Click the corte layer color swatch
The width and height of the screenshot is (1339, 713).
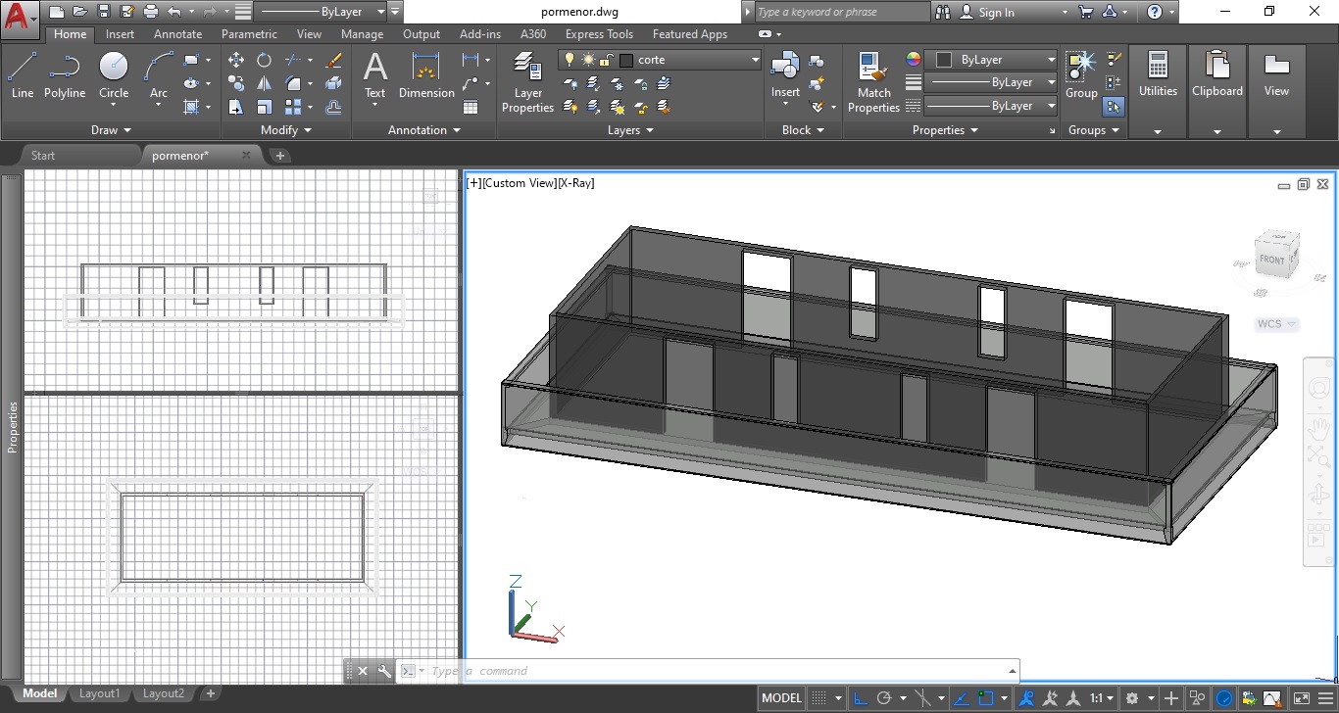[x=626, y=60]
